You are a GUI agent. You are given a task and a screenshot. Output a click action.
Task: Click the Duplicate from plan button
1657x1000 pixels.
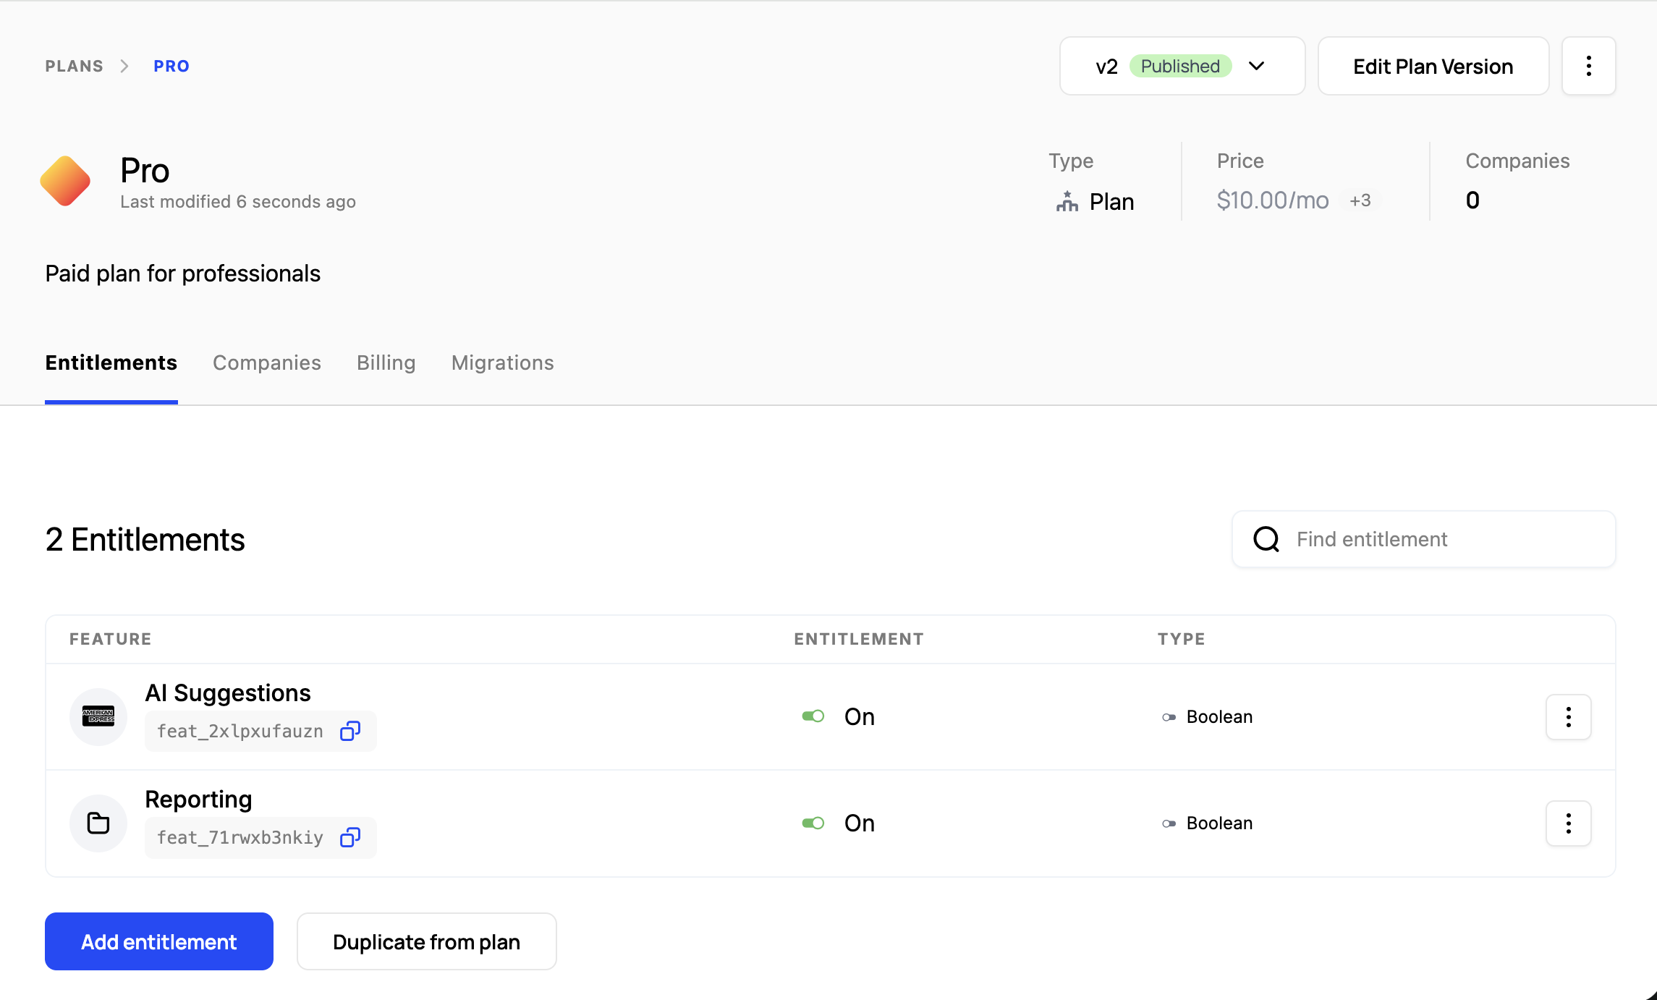point(426,941)
